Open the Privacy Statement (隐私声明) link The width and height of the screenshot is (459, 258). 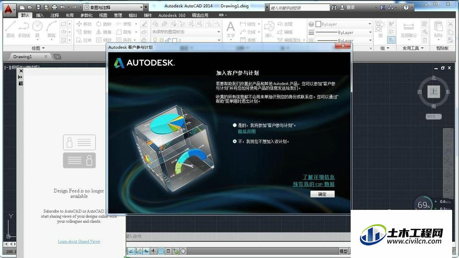[x=246, y=131]
